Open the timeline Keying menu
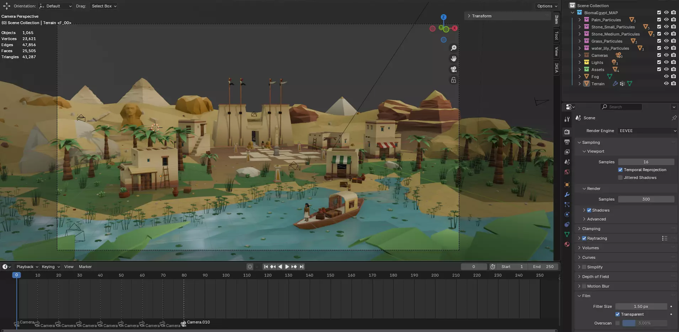This screenshot has height=332, width=679. coord(51,267)
